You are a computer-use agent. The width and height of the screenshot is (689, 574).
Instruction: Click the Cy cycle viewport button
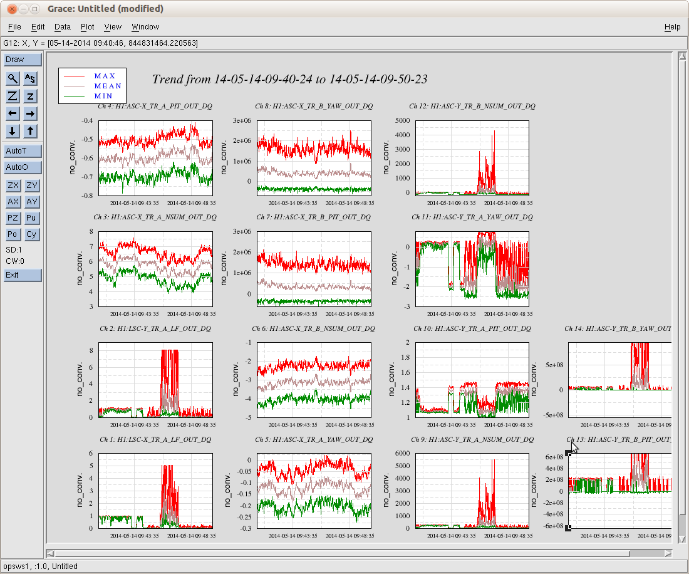pyautogui.click(x=32, y=234)
